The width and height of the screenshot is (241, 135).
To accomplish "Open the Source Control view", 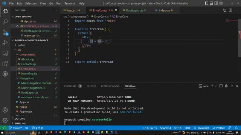I will (5, 33).
